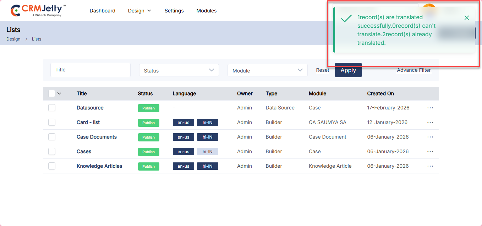Open the three-dots menu for Datasource row
The height and width of the screenshot is (226, 482).
point(430,108)
